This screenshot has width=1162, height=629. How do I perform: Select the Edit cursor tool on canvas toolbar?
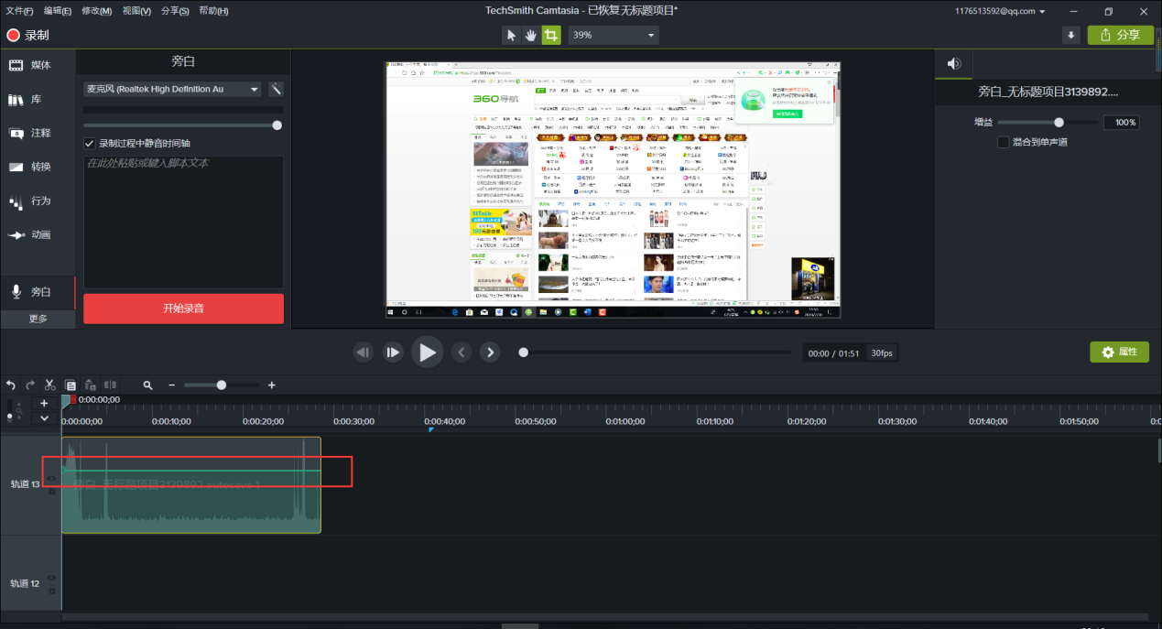[x=509, y=35]
